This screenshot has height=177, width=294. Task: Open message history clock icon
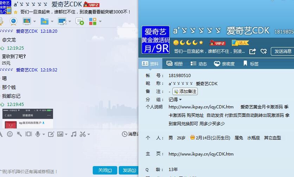(x=124, y=134)
